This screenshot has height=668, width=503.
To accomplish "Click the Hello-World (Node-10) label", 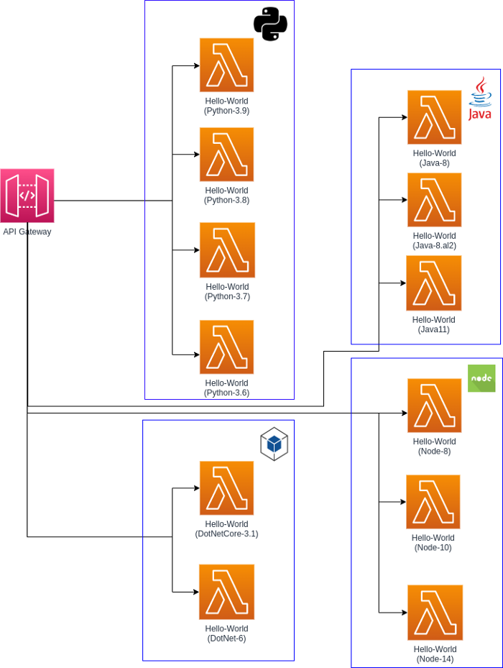I will click(433, 543).
